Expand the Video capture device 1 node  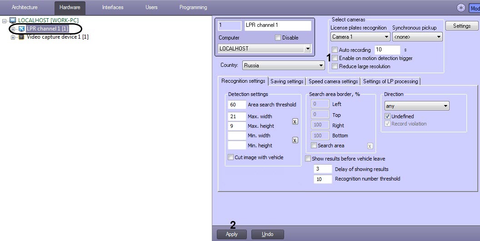[x=13, y=37]
